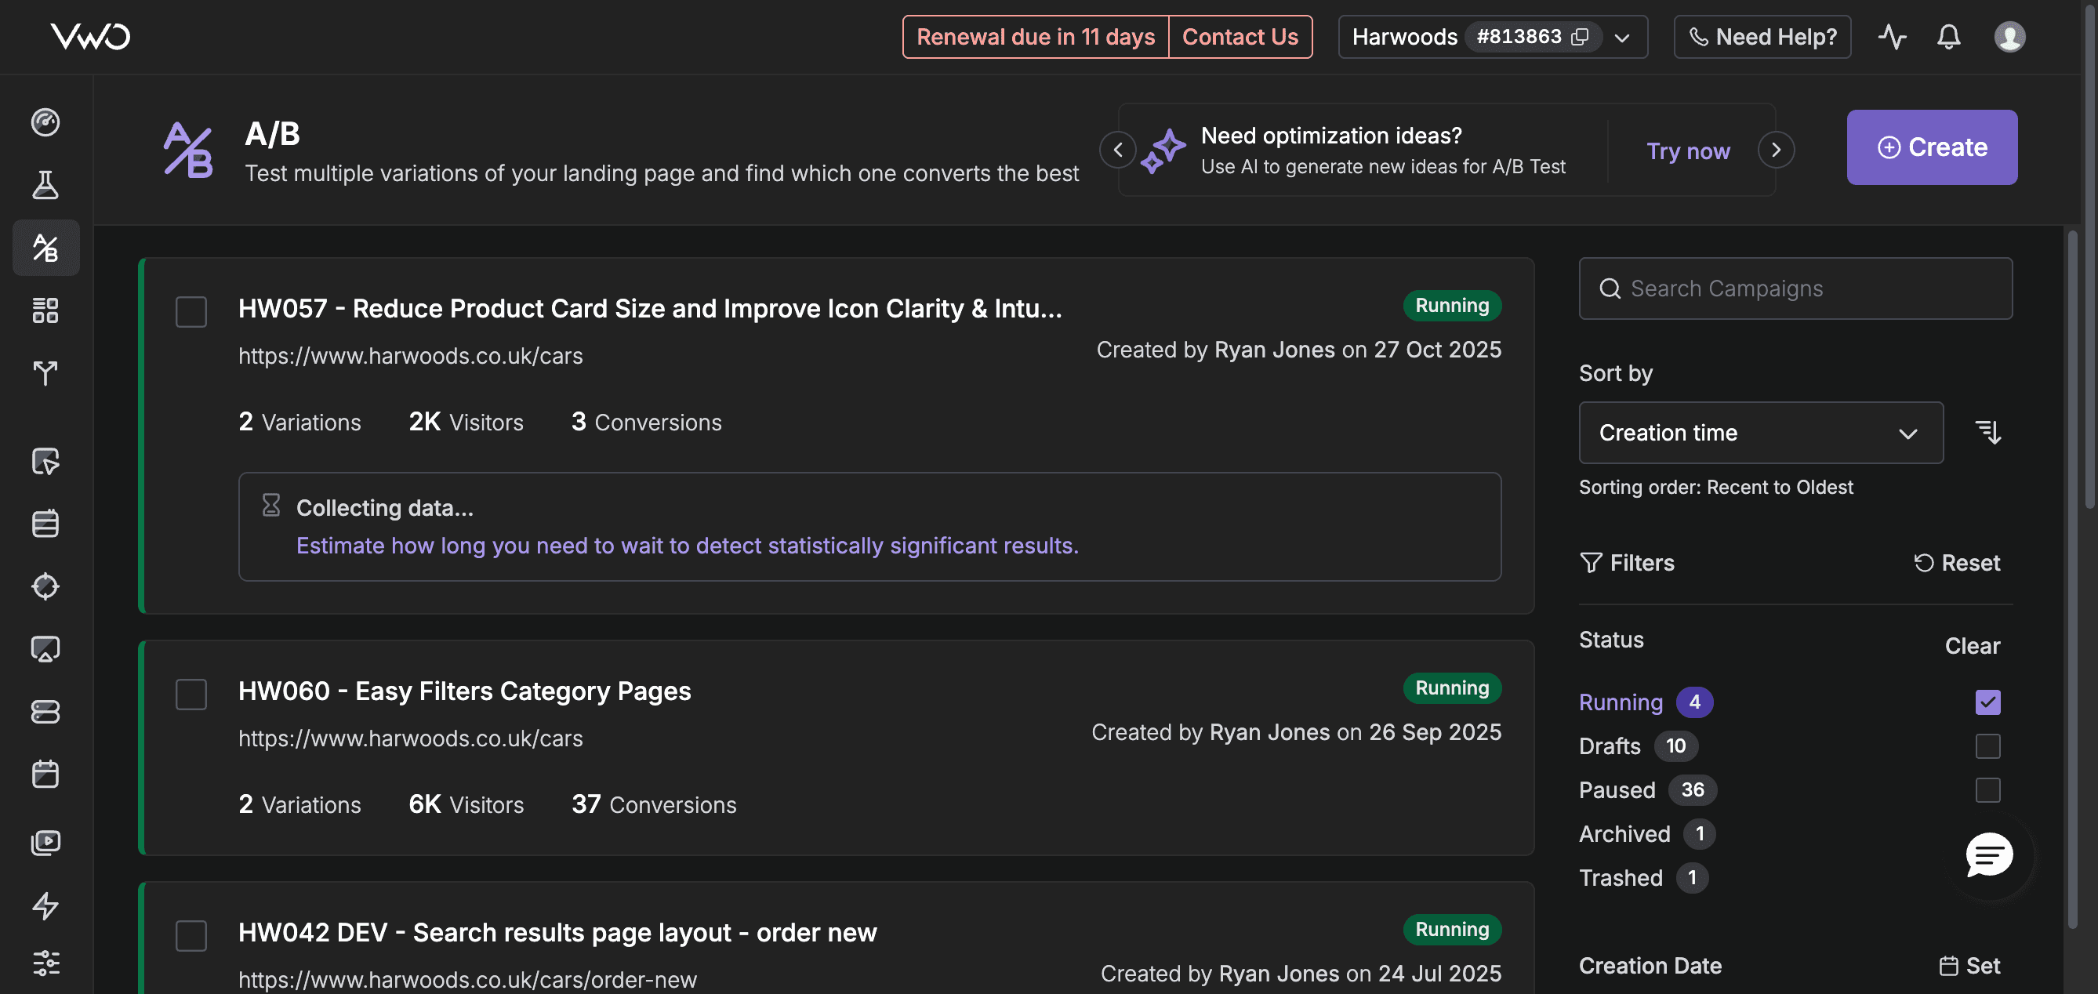Open the dashboard gauge icon in sidebar
Viewport: 2098px width, 994px height.
click(45, 122)
